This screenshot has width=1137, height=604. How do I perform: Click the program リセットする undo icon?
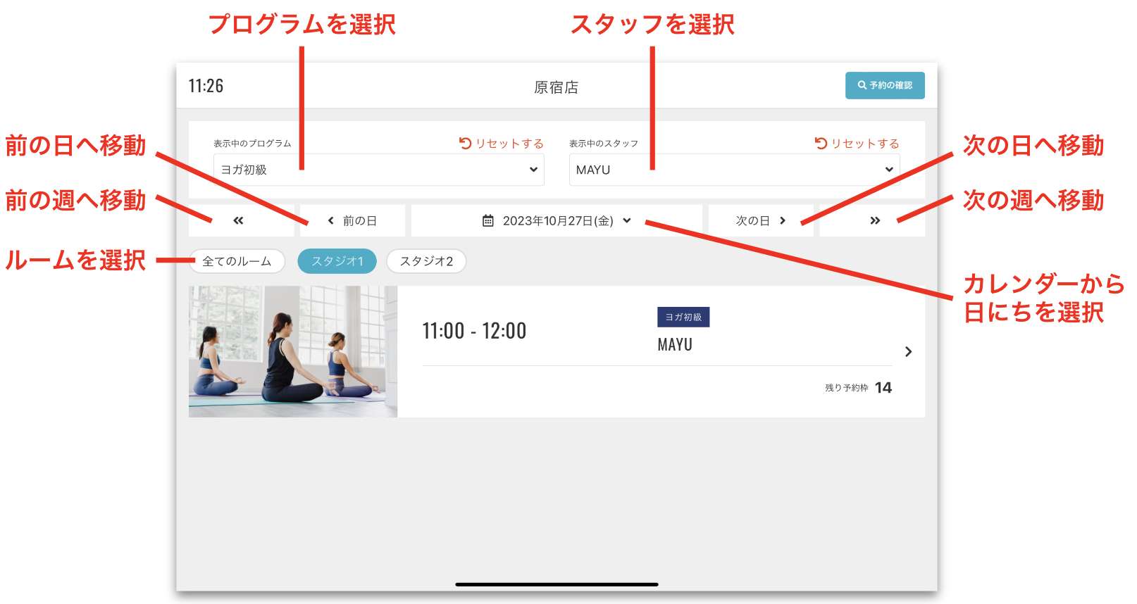[465, 143]
